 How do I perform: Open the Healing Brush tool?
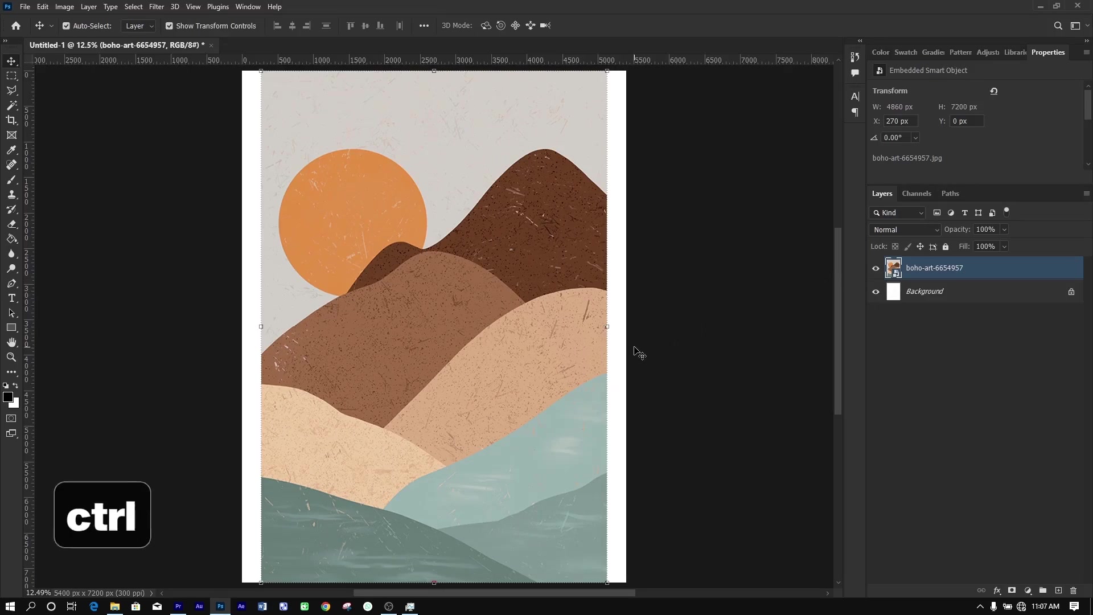coord(11,165)
